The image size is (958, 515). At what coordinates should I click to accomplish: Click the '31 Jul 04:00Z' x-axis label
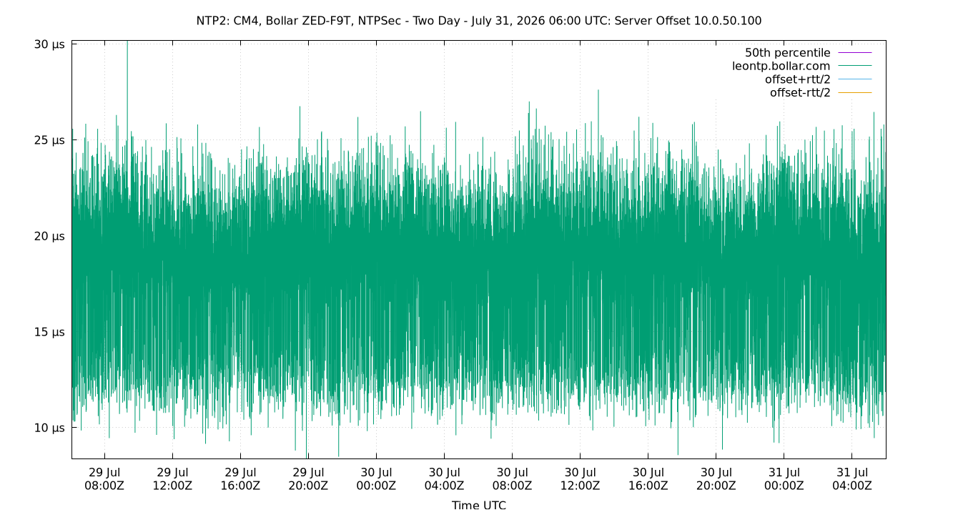pyautogui.click(x=851, y=479)
